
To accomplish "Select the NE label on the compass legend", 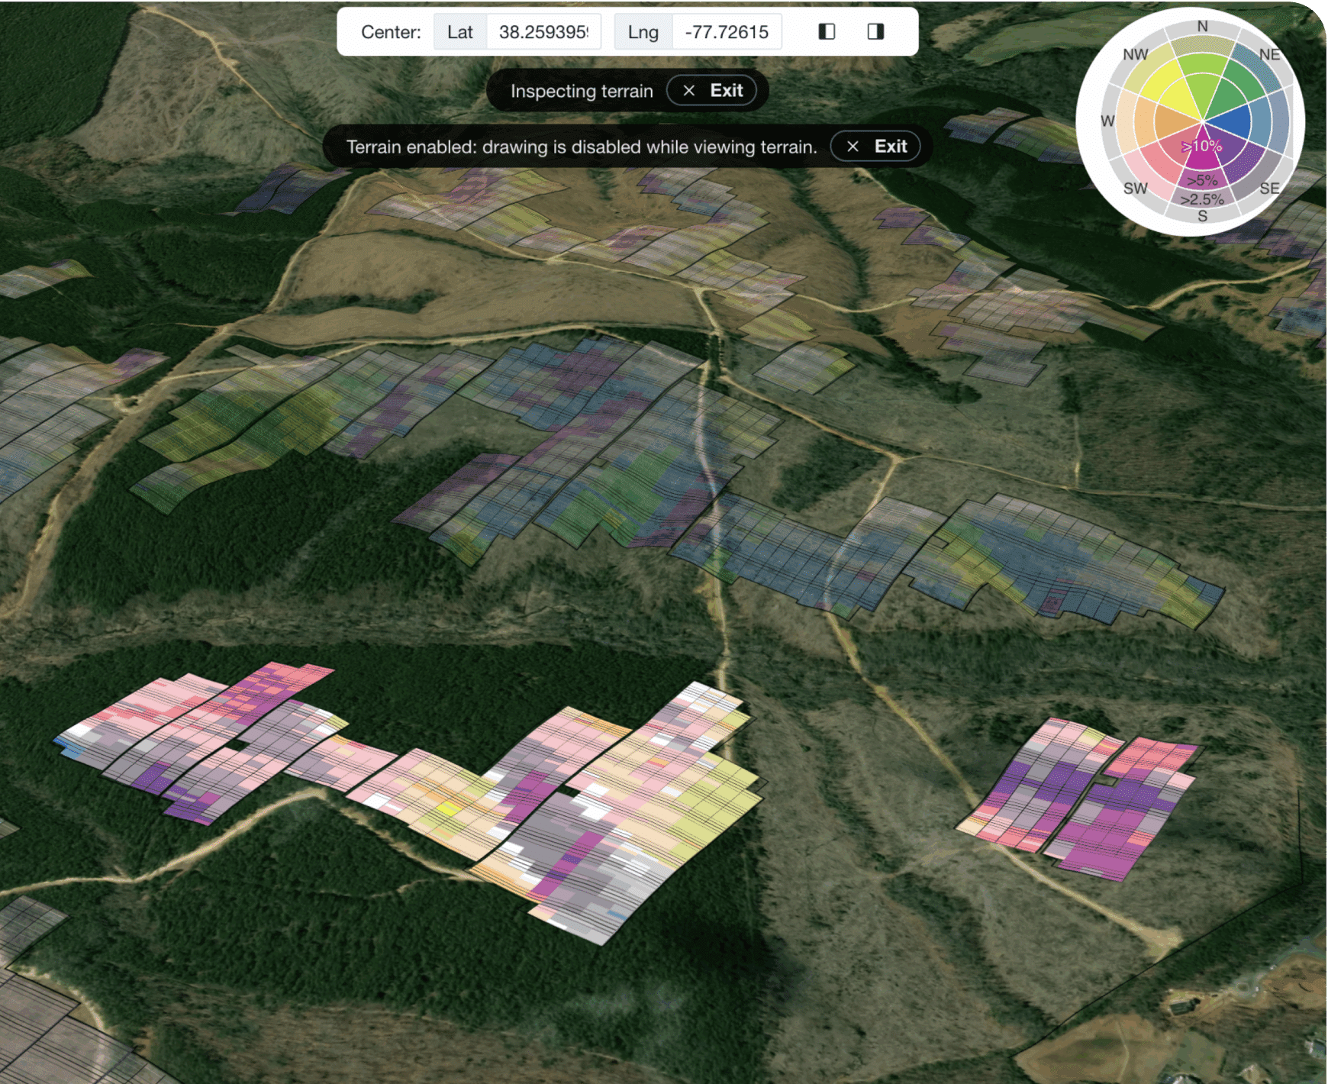I will pyautogui.click(x=1269, y=55).
